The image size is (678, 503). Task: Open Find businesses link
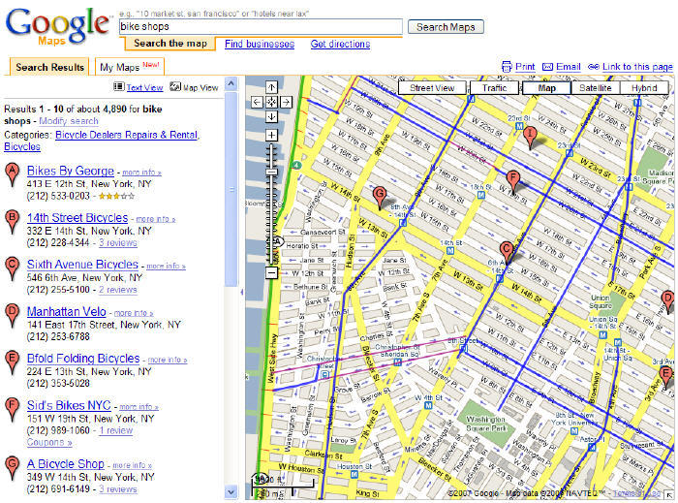tap(260, 44)
